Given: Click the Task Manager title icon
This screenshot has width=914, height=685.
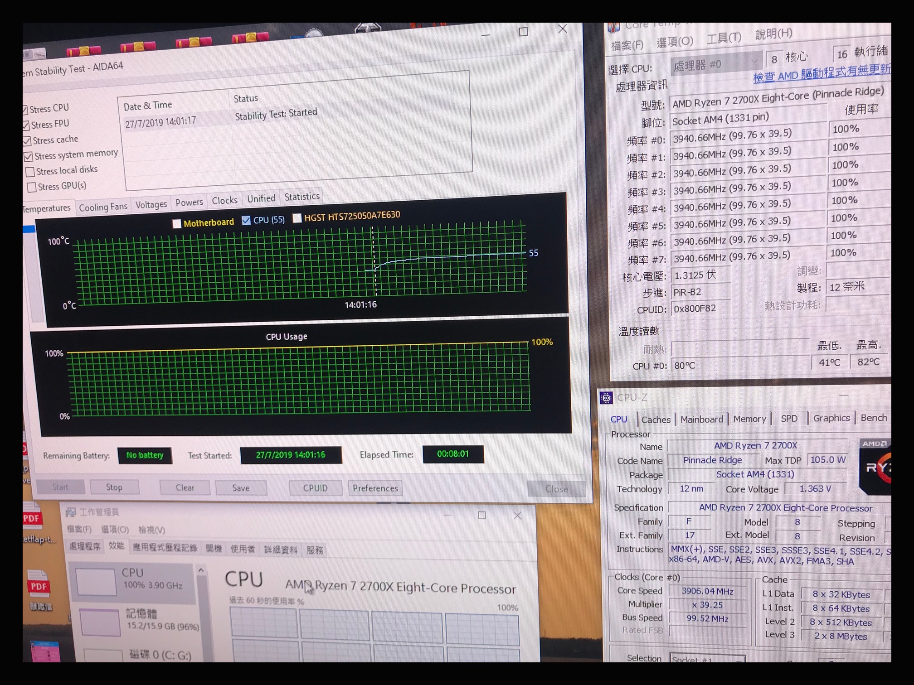Looking at the screenshot, I should 71,512.
